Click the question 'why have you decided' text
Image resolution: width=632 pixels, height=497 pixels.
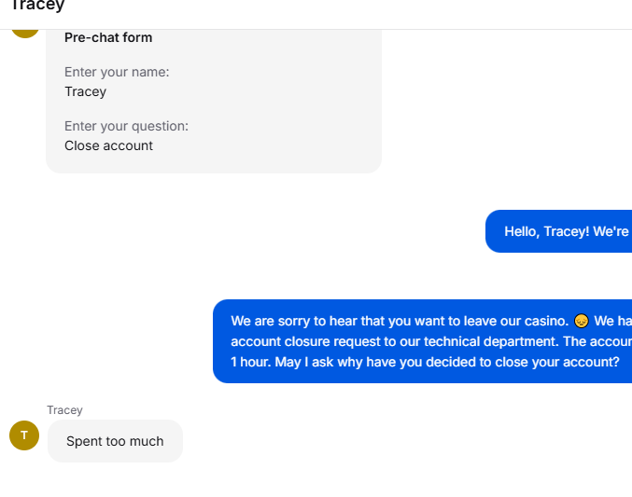tap(414, 362)
